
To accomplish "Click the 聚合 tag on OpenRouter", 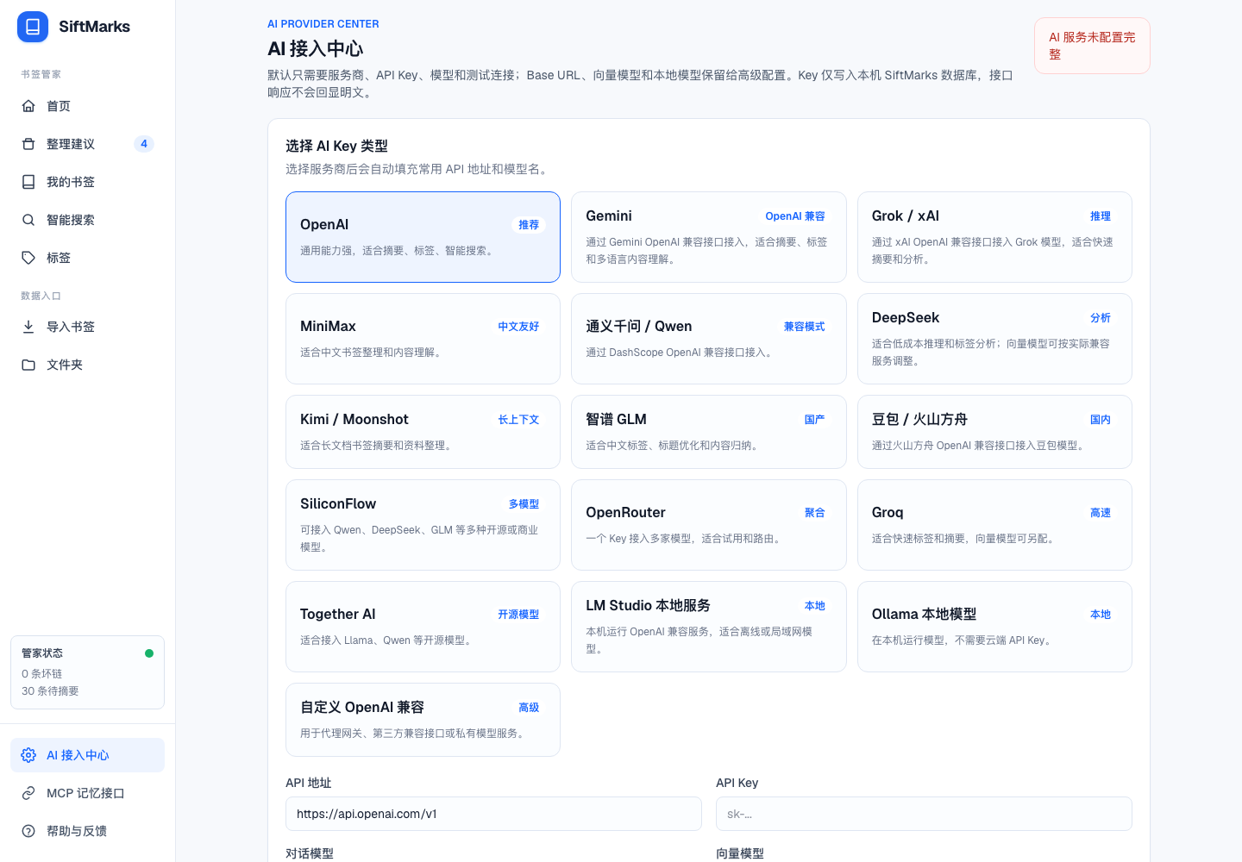I will tap(815, 513).
